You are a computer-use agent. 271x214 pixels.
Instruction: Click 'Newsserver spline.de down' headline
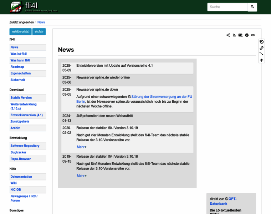pos(97,90)
